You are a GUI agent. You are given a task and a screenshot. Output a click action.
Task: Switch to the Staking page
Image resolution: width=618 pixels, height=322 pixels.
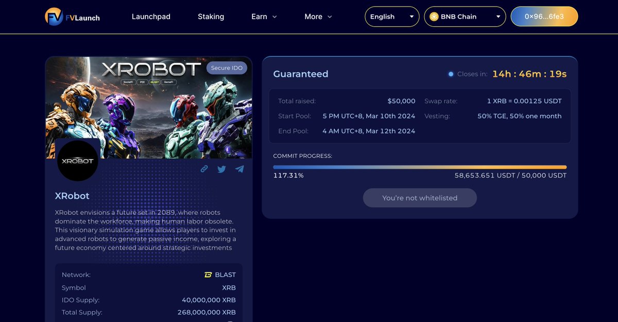coord(211,16)
